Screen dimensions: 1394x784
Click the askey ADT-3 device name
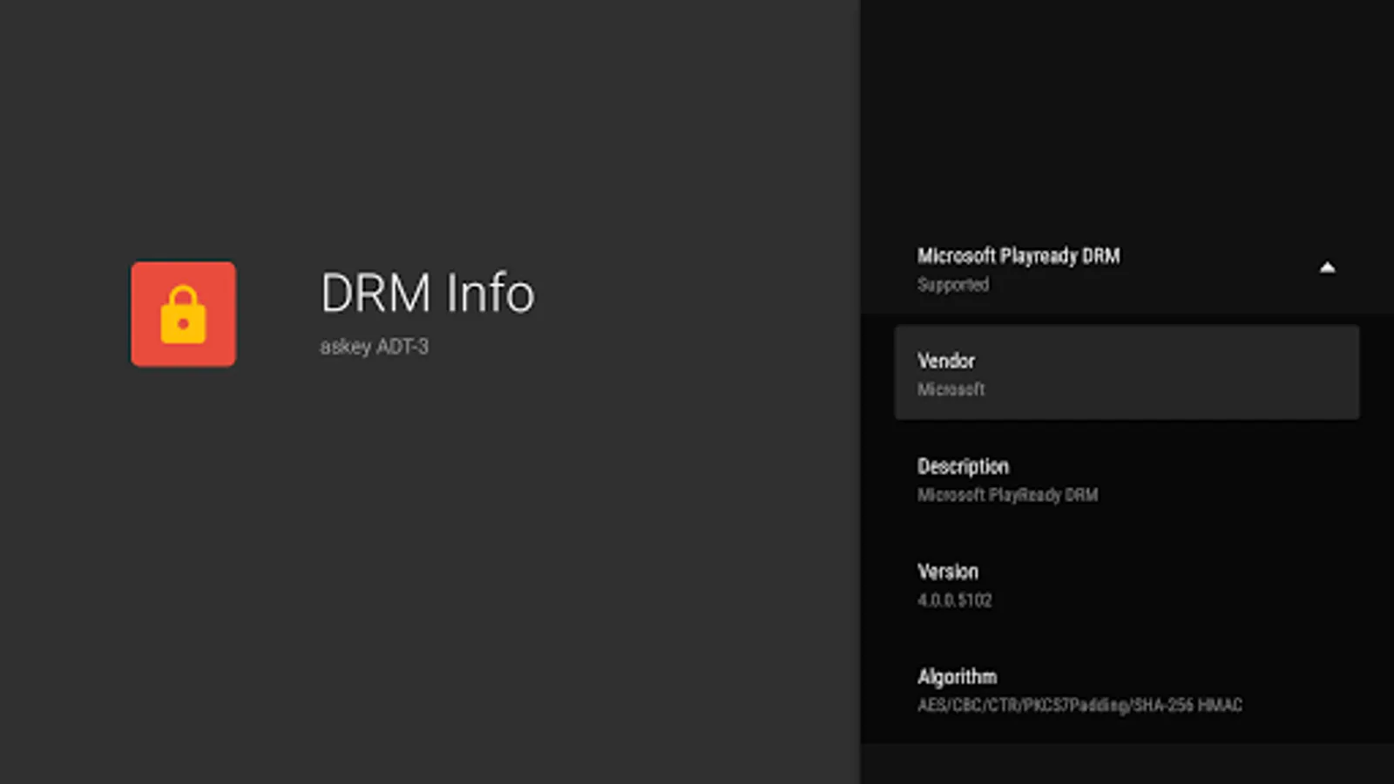(x=374, y=347)
